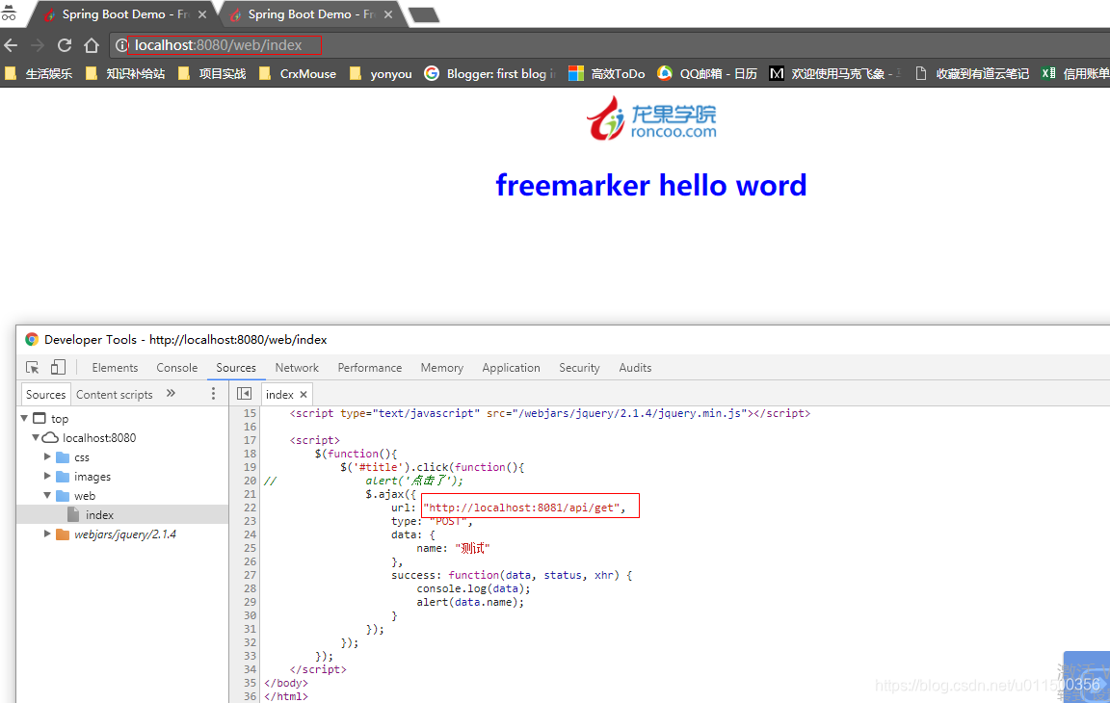Open the yonyou bookmark folder
Screen dimensions: 1110x703
[x=381, y=73]
